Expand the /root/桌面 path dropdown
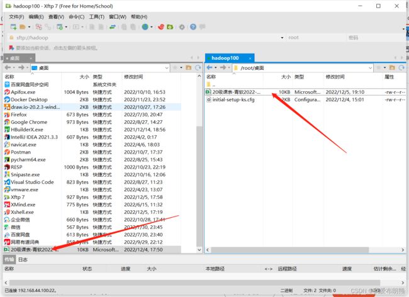The height and width of the screenshot is (297, 409). (370, 68)
